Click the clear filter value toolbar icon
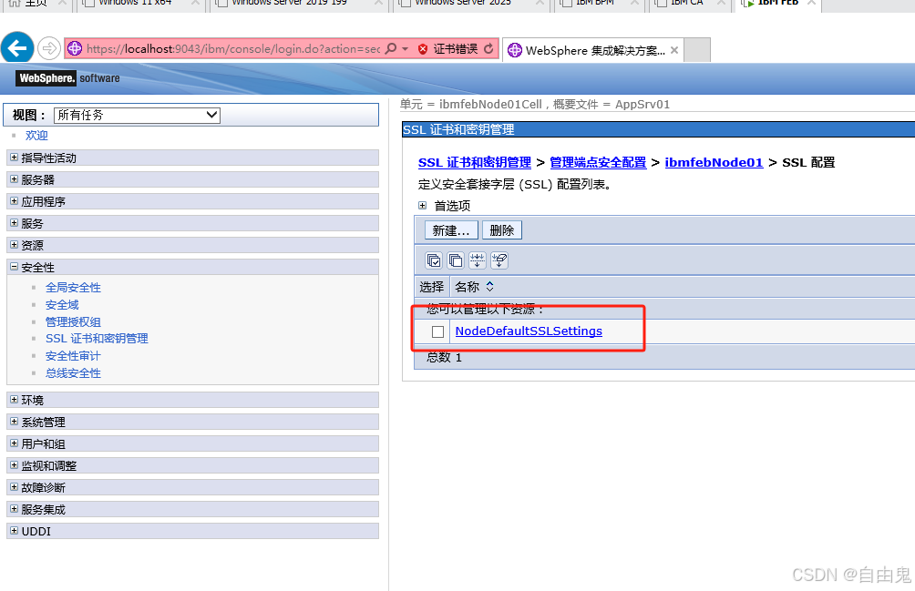This screenshot has height=591, width=915. click(x=499, y=260)
